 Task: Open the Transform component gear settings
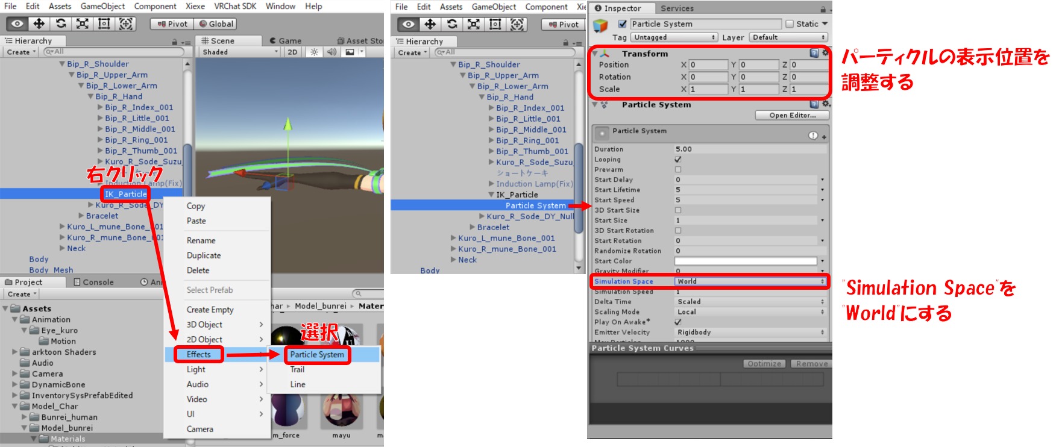pyautogui.click(x=825, y=53)
